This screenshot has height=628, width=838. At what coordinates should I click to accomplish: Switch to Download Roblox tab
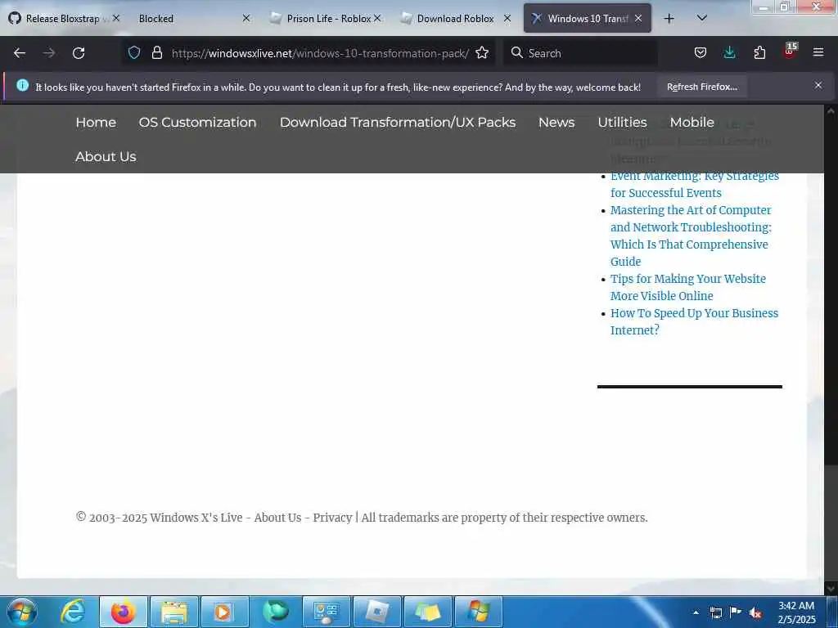(x=455, y=19)
